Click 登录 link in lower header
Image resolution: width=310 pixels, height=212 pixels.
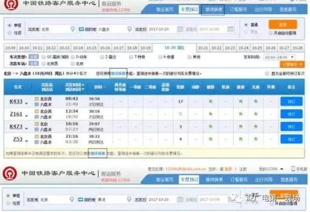click(x=228, y=169)
